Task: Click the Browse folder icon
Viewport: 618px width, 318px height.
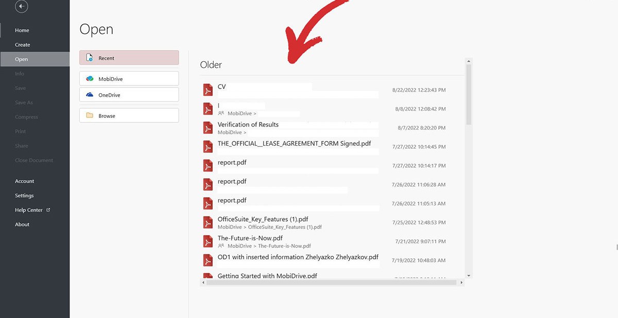Action: click(90, 116)
